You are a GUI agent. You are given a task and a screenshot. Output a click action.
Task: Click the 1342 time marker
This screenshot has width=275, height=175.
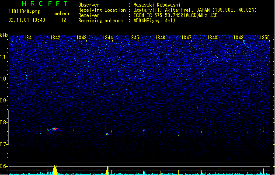55,38
